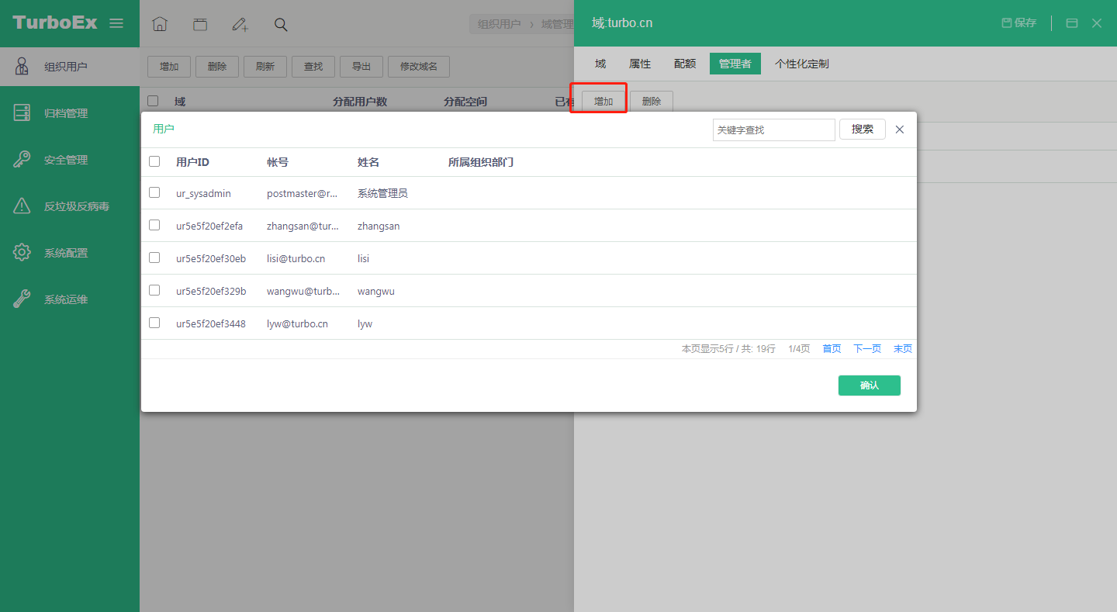Go to 下一页 in pagination
1117x612 pixels.
click(x=867, y=349)
